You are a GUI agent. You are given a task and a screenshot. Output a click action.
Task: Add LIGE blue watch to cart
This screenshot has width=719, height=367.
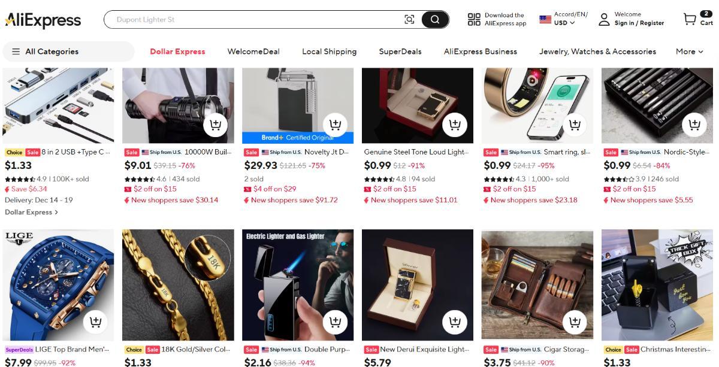click(95, 322)
